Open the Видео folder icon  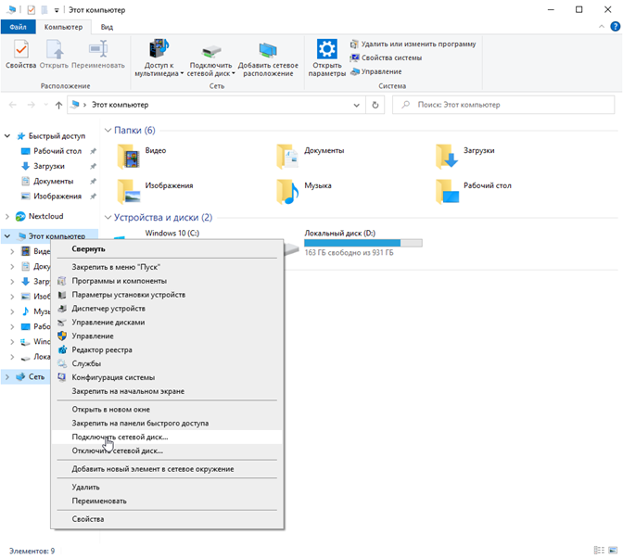click(128, 157)
